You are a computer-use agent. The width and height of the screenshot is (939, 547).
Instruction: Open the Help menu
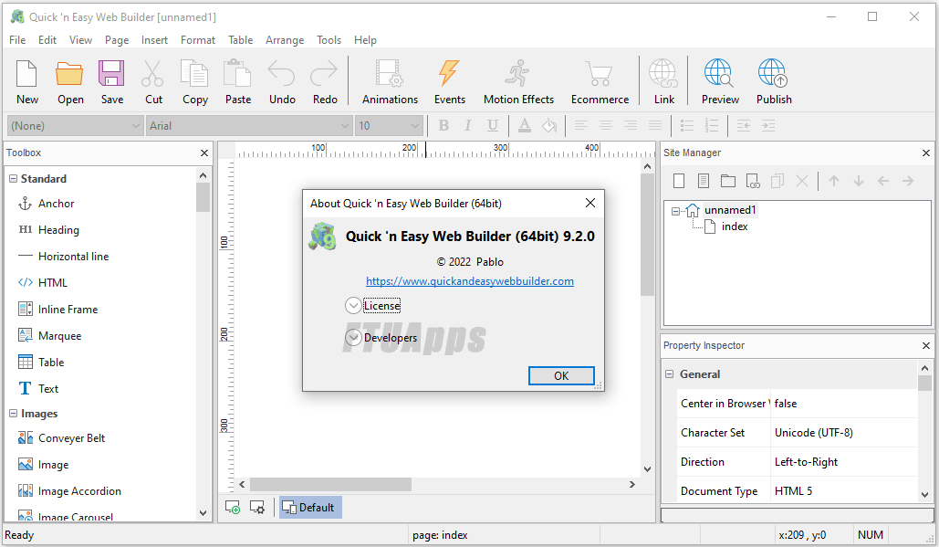365,40
